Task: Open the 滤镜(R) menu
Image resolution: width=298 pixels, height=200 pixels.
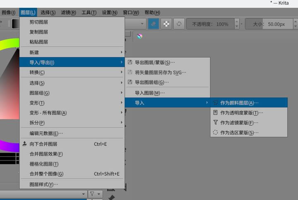Action: 68,12
